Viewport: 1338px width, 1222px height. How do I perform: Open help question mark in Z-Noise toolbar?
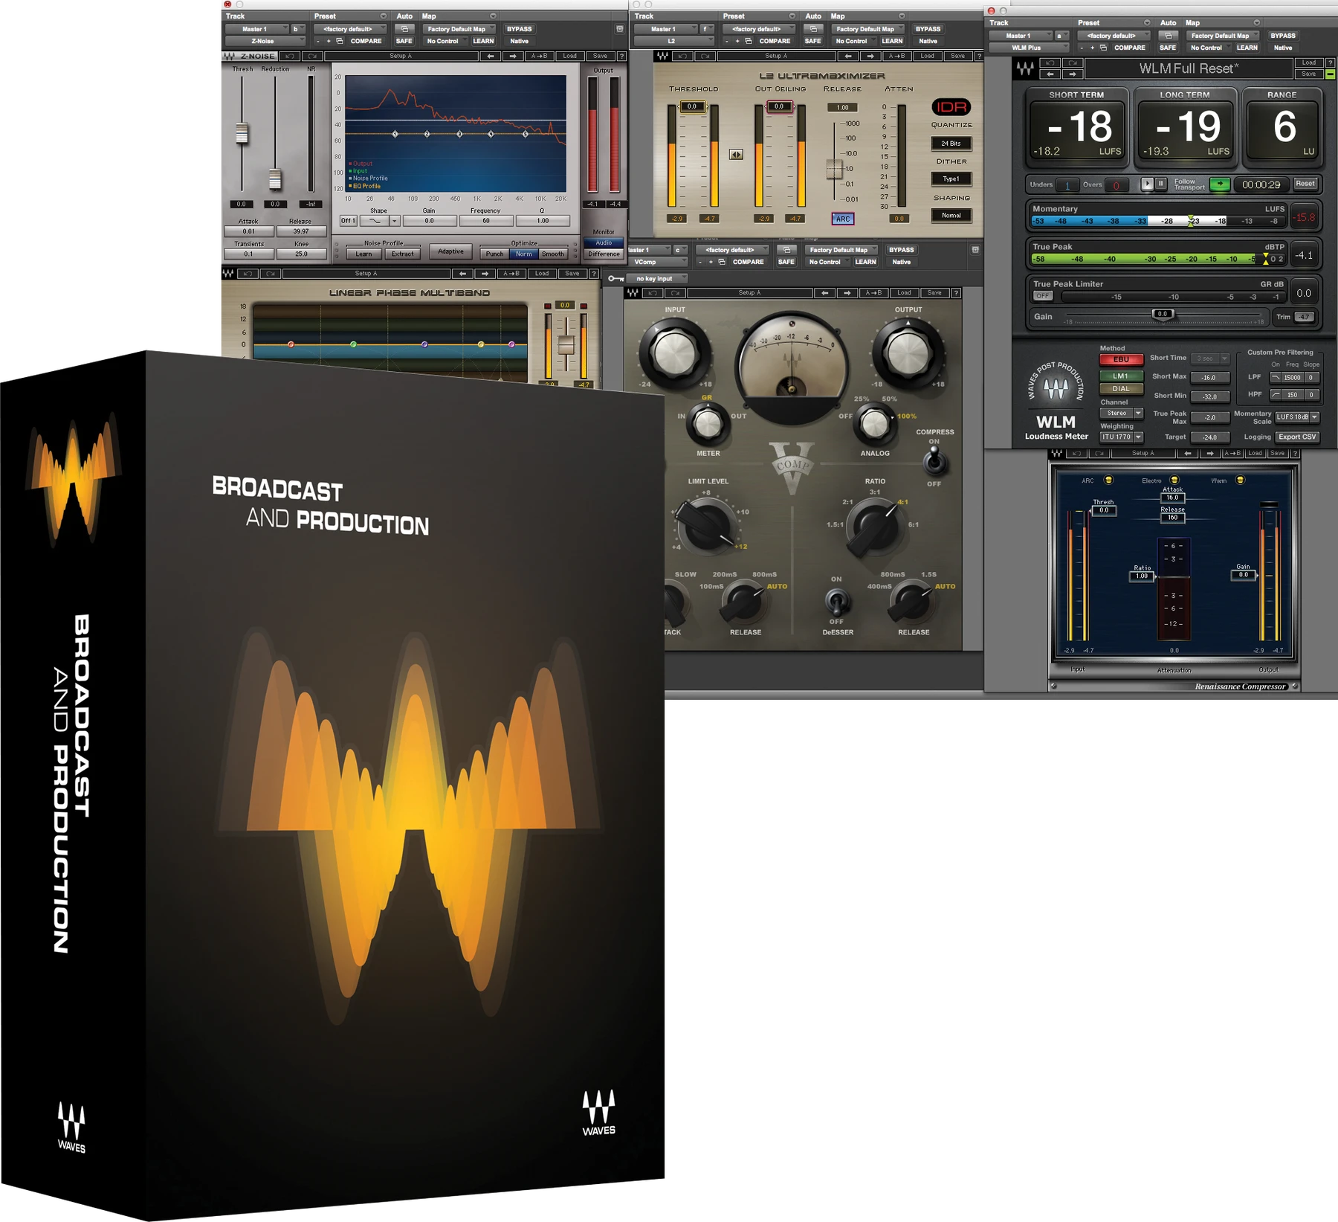[x=621, y=57]
